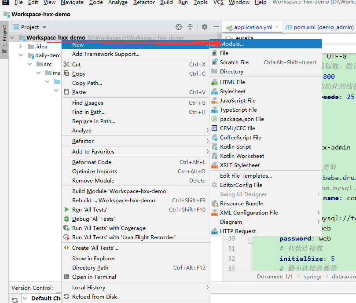Create new Kotlin Script
The image size is (356, 303).
tap(266, 147)
